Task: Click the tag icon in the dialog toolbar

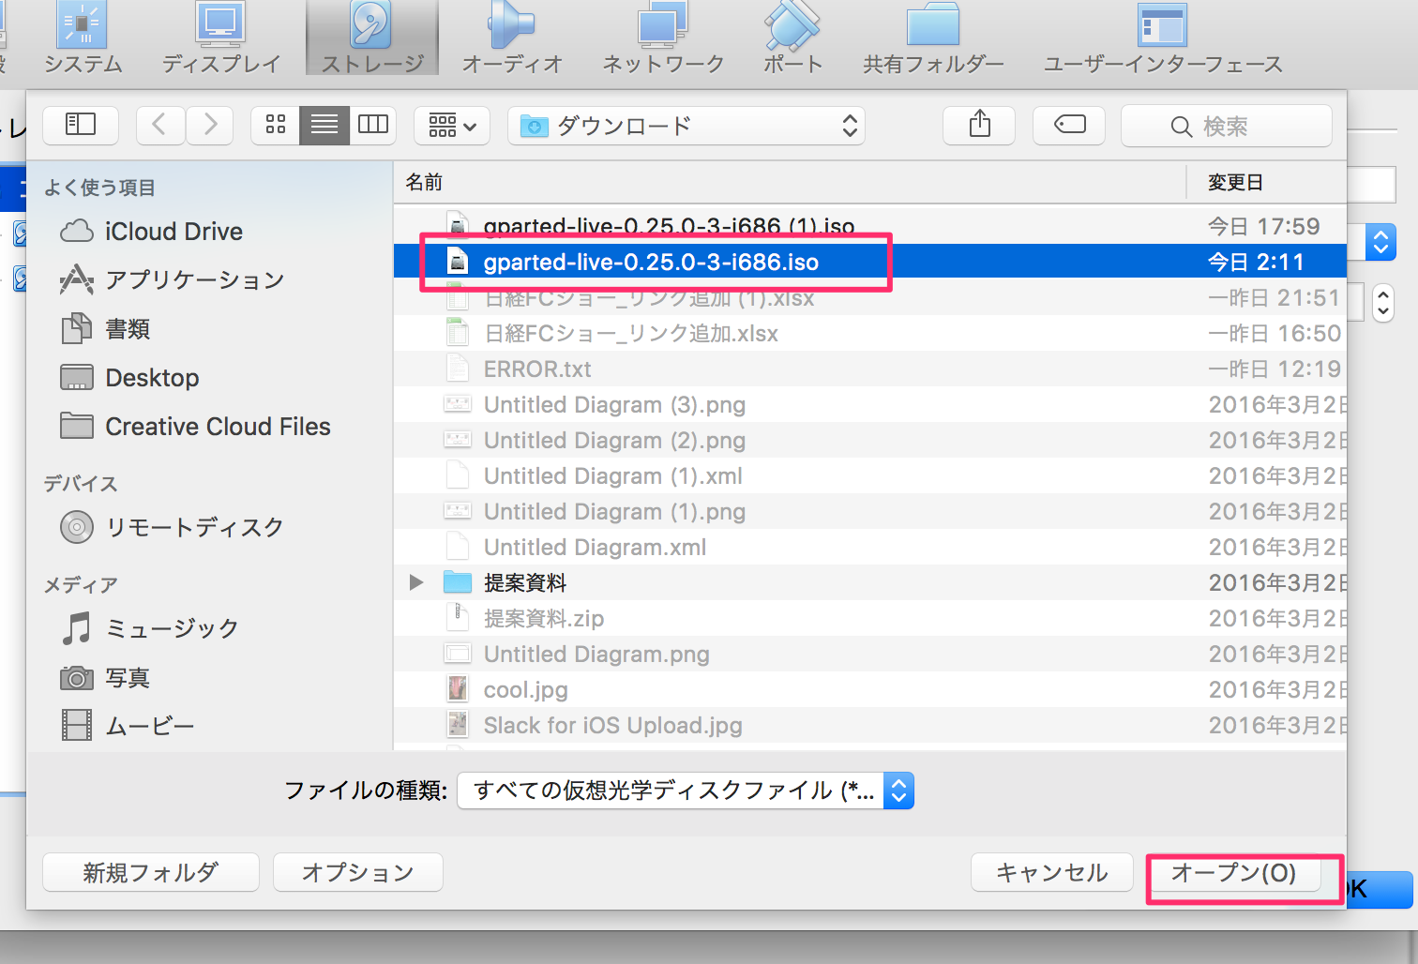Action: [x=1068, y=125]
